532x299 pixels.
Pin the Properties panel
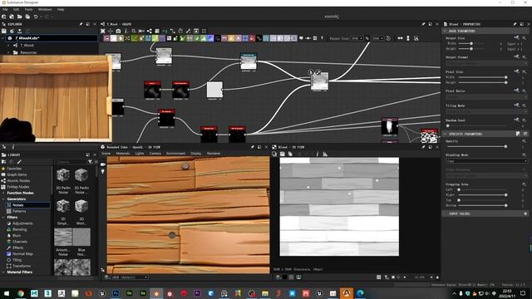(515, 24)
